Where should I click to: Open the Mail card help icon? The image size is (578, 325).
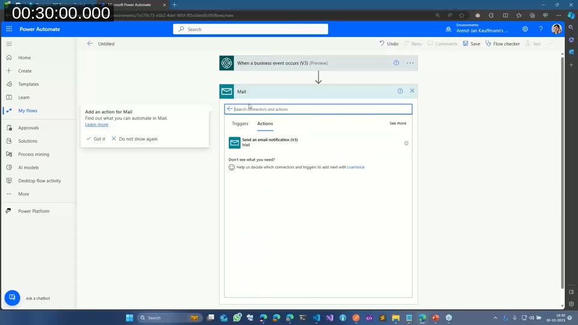point(400,91)
